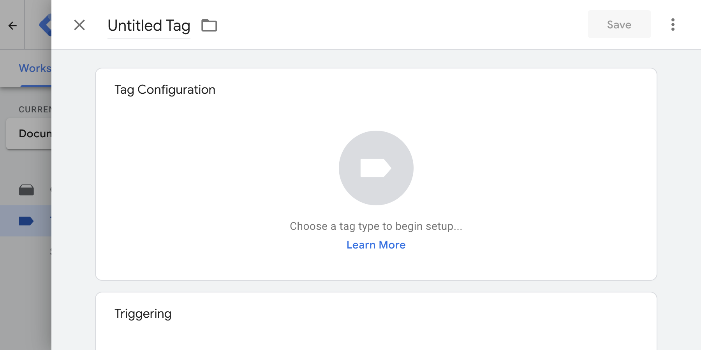Viewport: 701px width, 350px height.
Task: Click the back arrow in the background window
Action: click(12, 26)
